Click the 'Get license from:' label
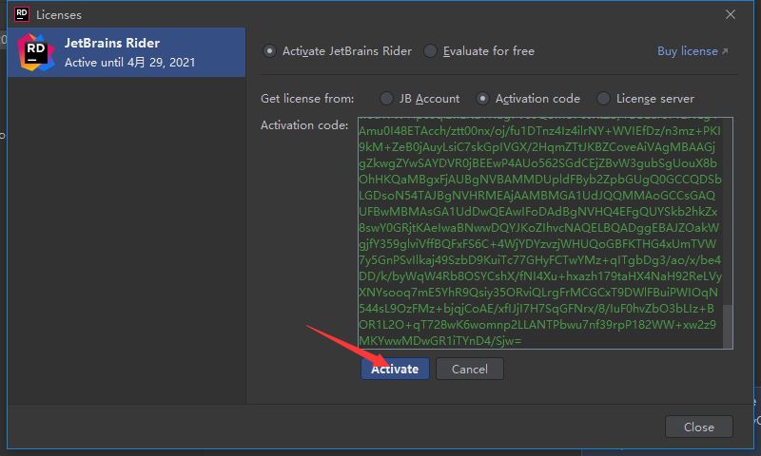The image size is (761, 456). tap(307, 99)
